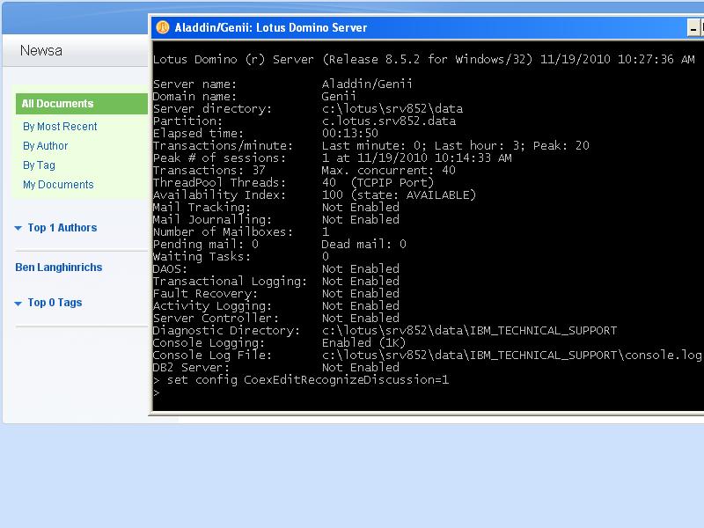Select the All Documents view
The height and width of the screenshot is (528, 704).
57,104
